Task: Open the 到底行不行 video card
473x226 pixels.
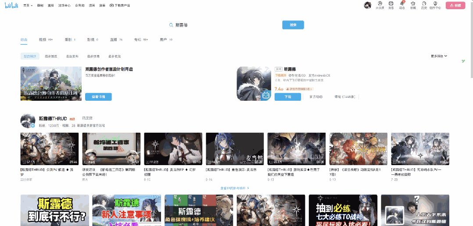Action: point(54,210)
